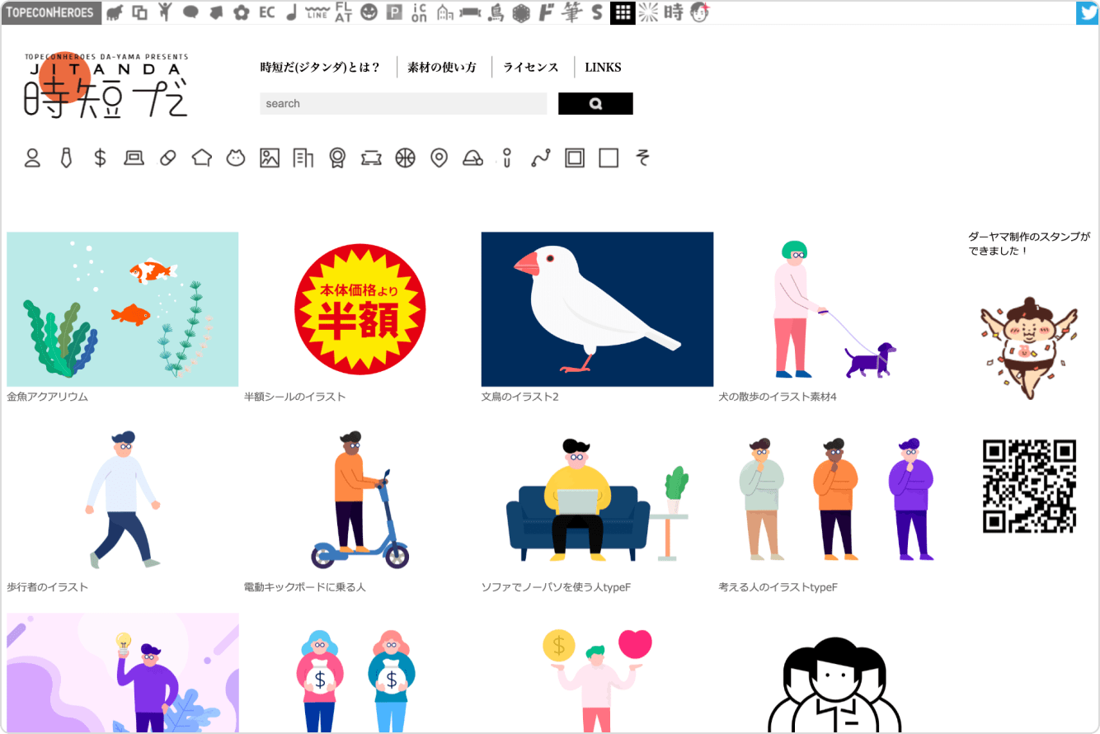Open the Santa hat seasonal category
This screenshot has width=1100, height=734.
click(x=472, y=158)
